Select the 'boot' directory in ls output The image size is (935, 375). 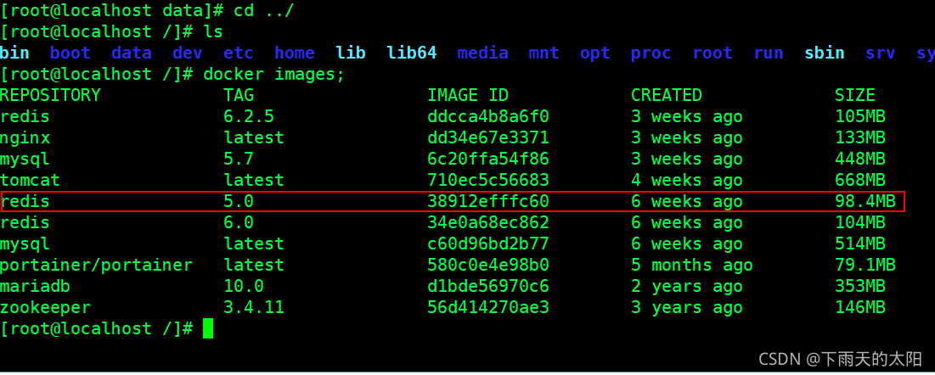pos(70,53)
